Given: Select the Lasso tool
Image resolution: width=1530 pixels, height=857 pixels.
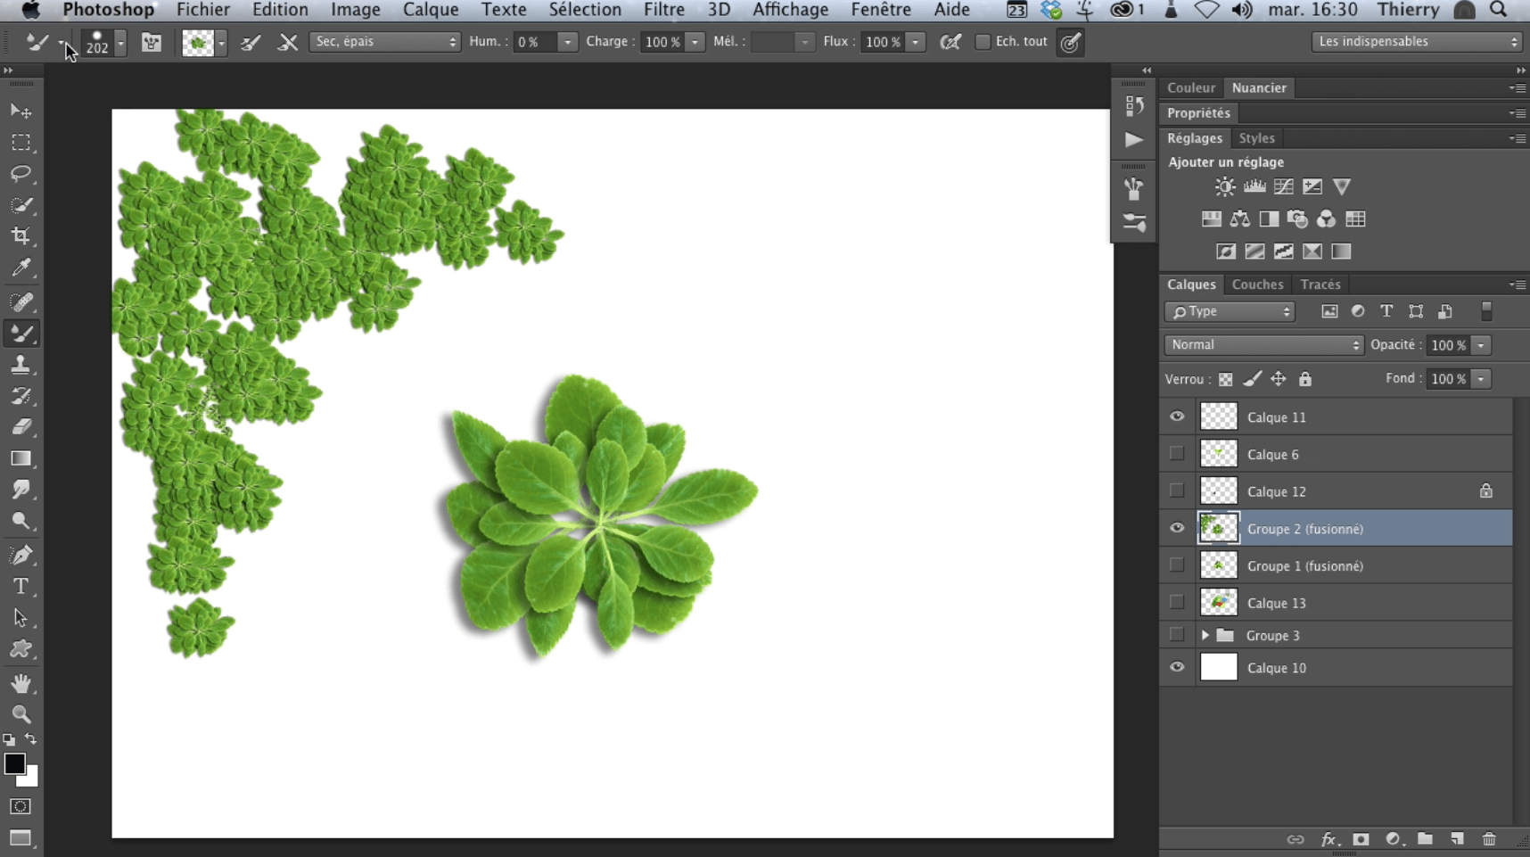Looking at the screenshot, I should [21, 174].
